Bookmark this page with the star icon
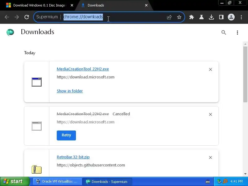 pos(179,17)
